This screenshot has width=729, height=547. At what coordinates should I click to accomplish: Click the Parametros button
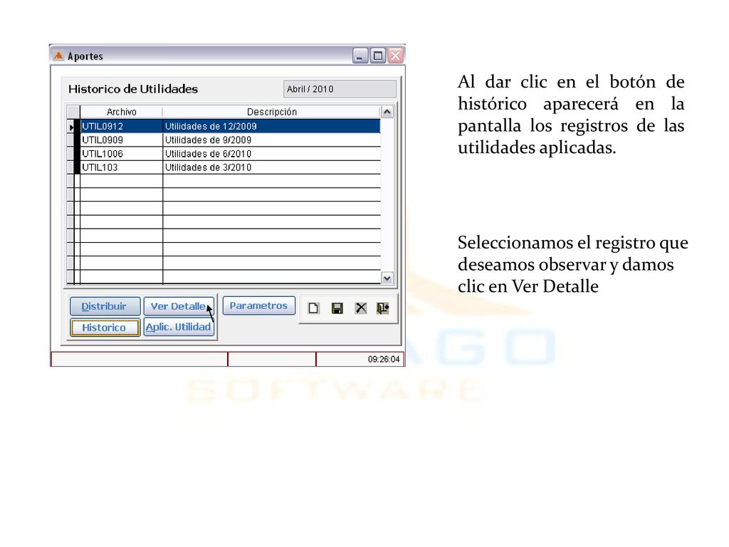click(259, 306)
